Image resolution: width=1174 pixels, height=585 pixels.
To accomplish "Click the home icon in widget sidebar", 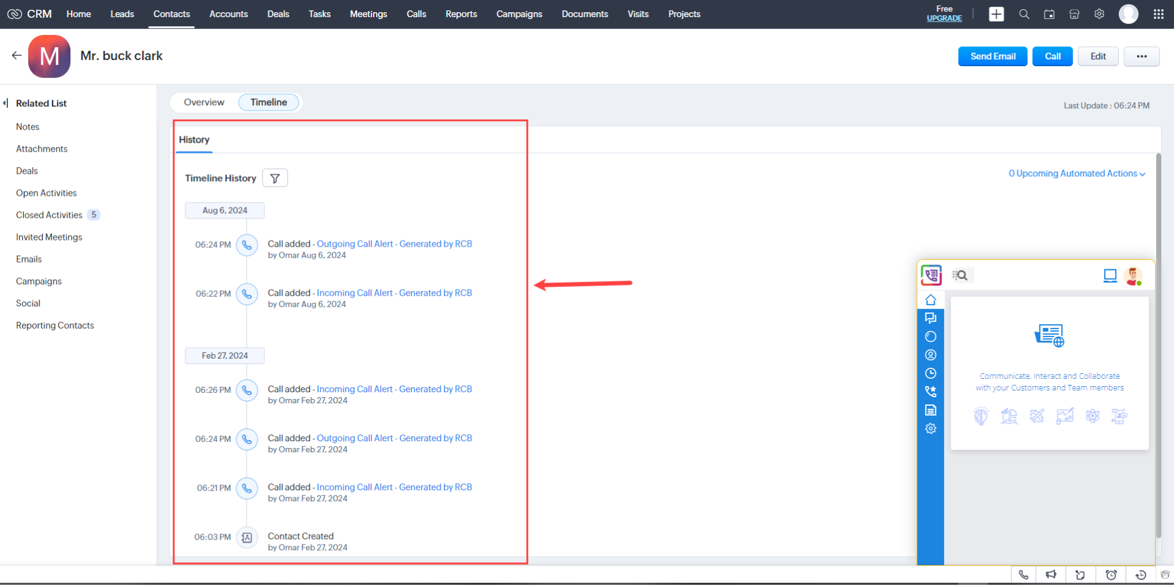I will pos(931,300).
